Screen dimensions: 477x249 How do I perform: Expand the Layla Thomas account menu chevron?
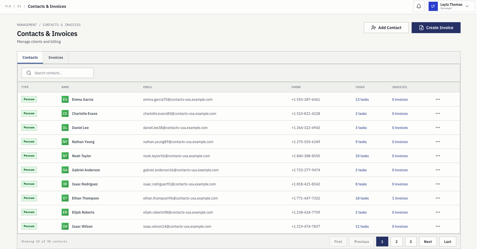[467, 6]
